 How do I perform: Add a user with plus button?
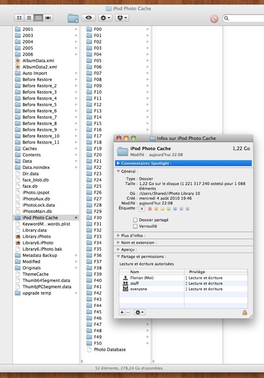tap(122, 312)
